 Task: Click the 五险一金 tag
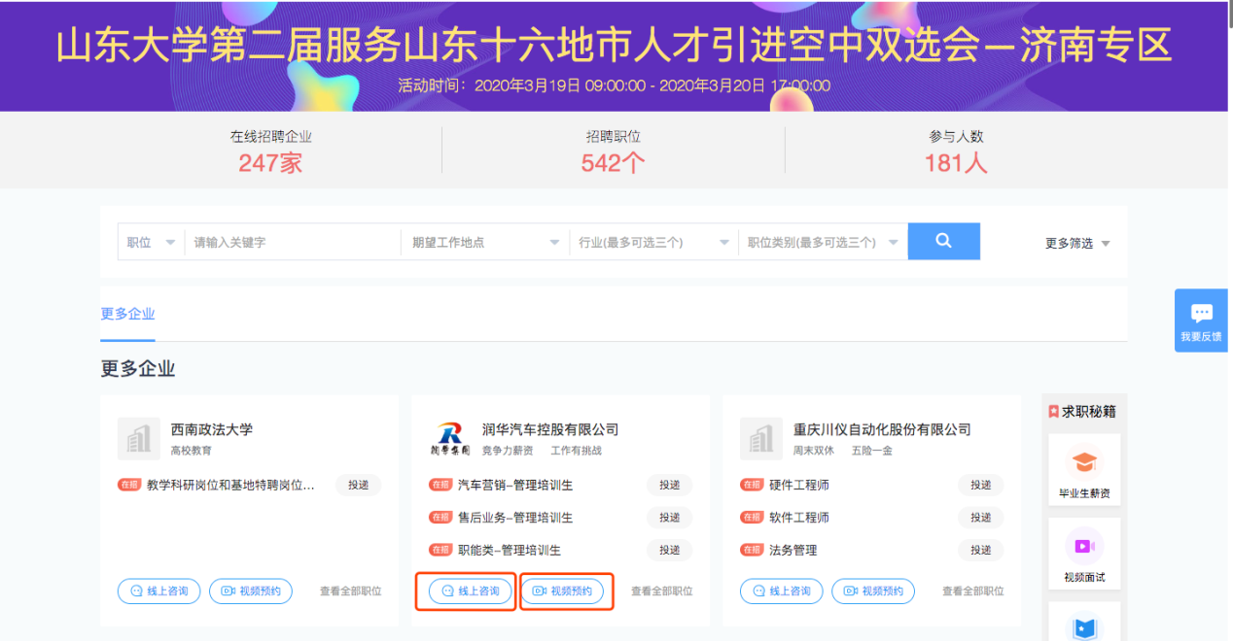(872, 451)
